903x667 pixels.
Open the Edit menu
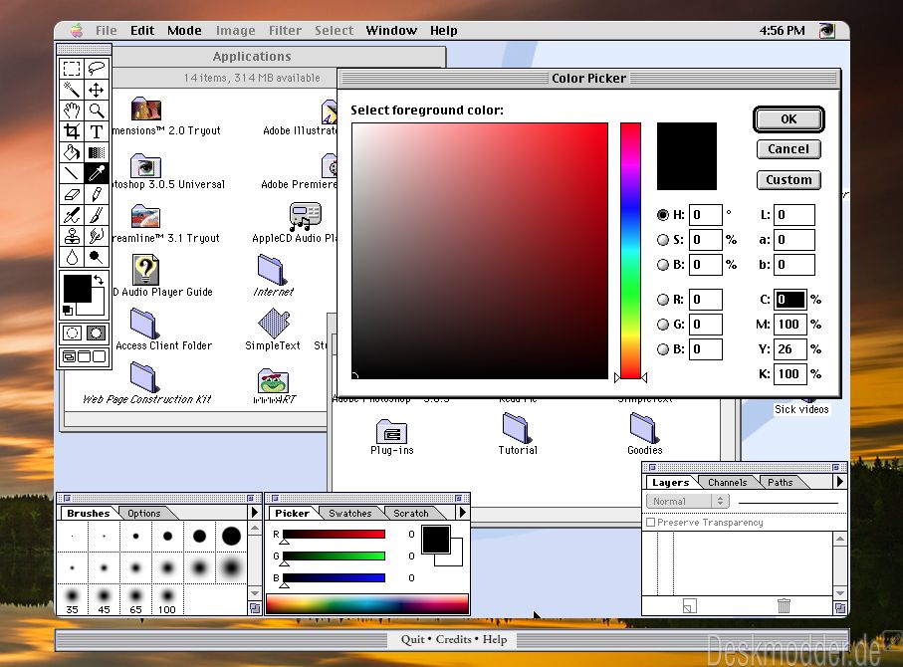pos(142,31)
